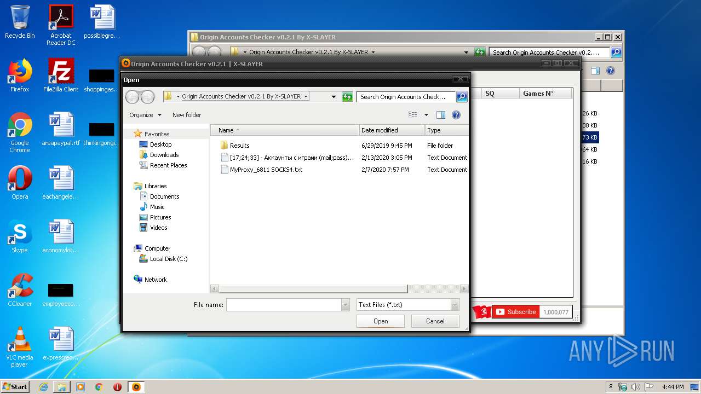Open Opera desktop shortcut
This screenshot has height=394, width=701.
(20, 183)
